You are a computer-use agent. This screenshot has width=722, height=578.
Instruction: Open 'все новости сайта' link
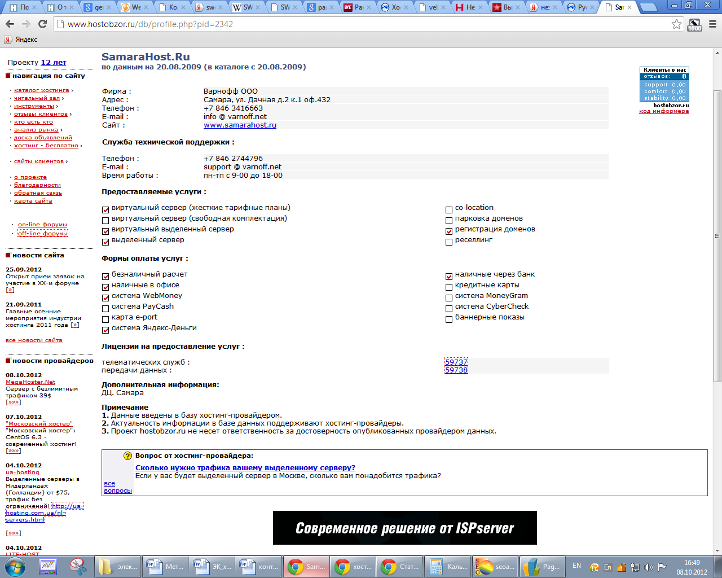[x=34, y=340]
